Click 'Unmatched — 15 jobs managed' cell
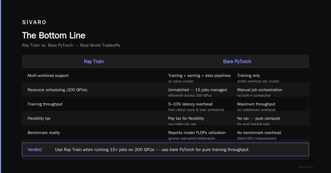This screenshot has height=173, width=331. tap(197, 90)
